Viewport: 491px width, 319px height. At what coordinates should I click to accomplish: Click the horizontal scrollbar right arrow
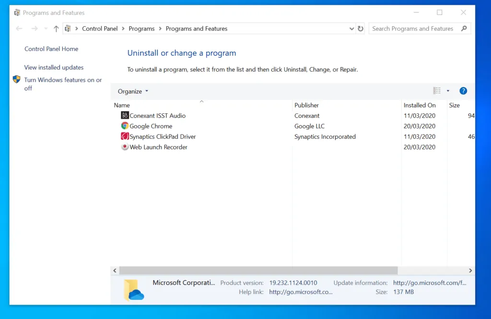[x=471, y=270]
